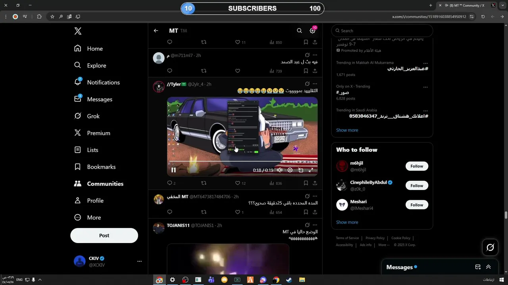This screenshot has width=508, height=285.
Task: Share @m711ml7's post
Action: point(315,71)
